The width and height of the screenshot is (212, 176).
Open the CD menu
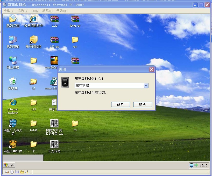pos(35,11)
